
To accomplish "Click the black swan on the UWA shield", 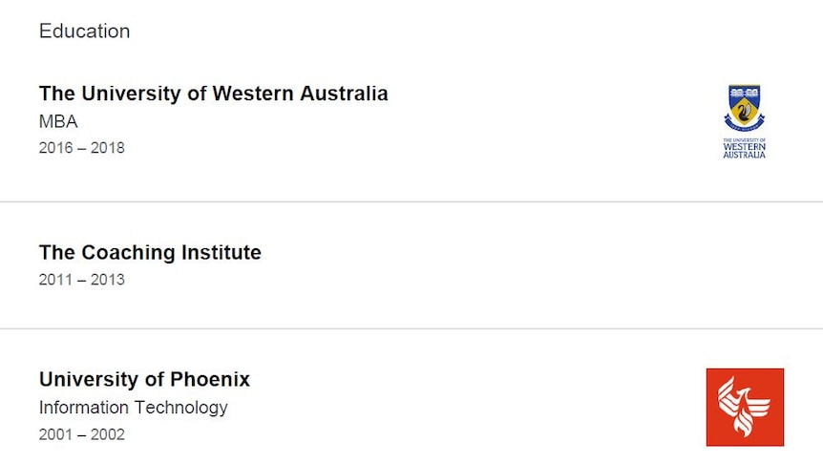I will click(745, 112).
